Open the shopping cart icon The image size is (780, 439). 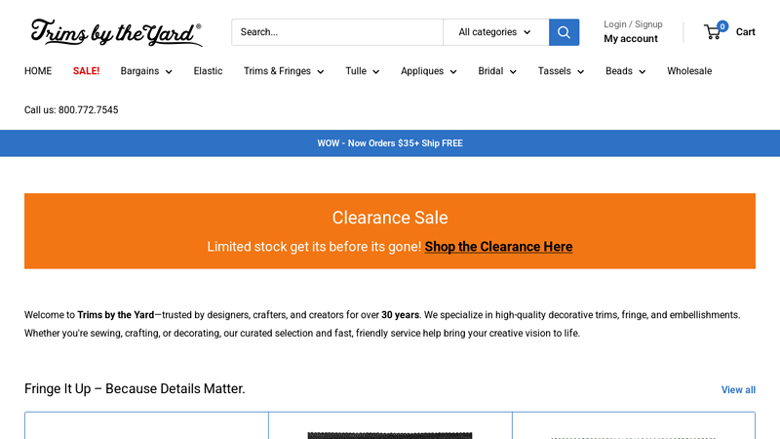click(x=715, y=32)
